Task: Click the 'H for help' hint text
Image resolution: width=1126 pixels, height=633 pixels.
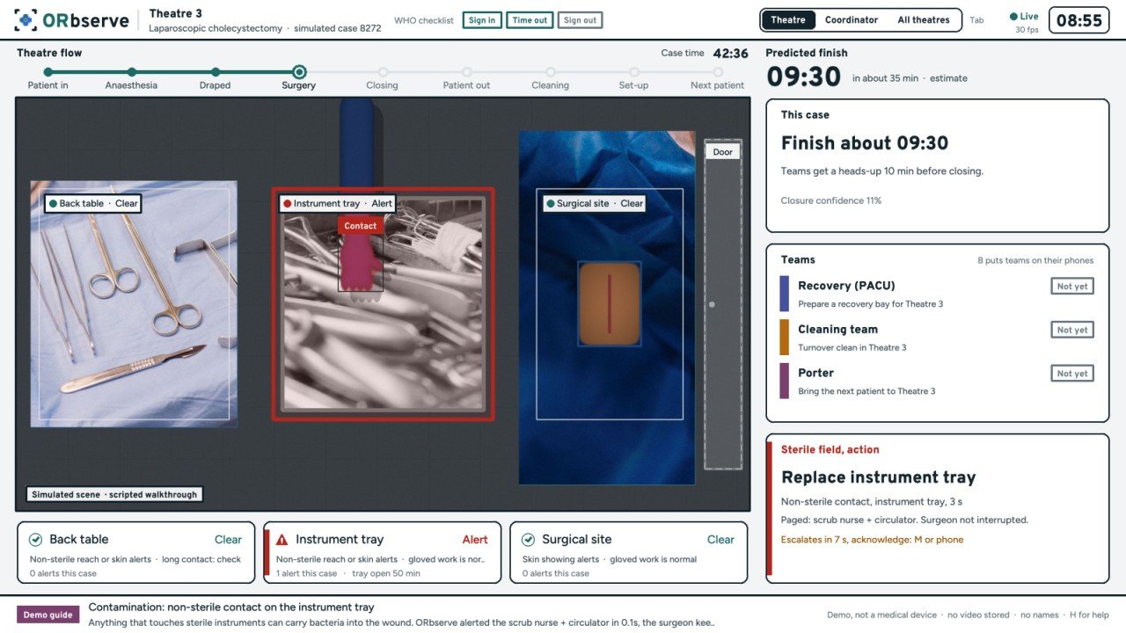Action: (x=1088, y=615)
